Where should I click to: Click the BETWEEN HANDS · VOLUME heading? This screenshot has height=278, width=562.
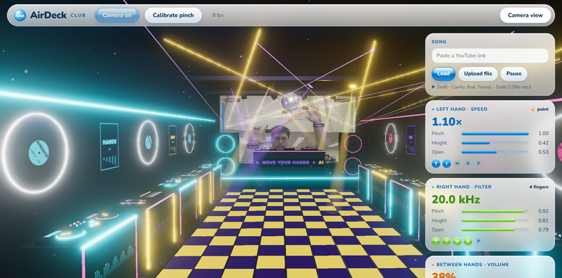(x=472, y=265)
